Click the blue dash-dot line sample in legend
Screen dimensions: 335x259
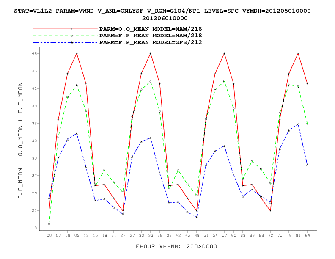click(66, 42)
